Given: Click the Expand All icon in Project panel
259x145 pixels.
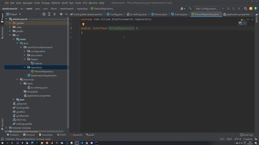Looking at the screenshot, I should [49, 14].
